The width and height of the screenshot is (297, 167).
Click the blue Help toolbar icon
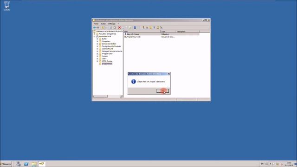pos(135,28)
